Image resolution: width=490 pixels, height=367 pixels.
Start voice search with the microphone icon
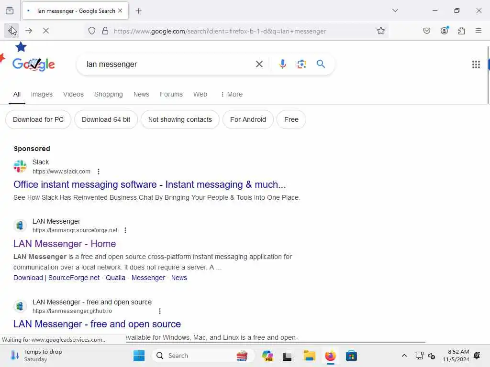click(282, 65)
